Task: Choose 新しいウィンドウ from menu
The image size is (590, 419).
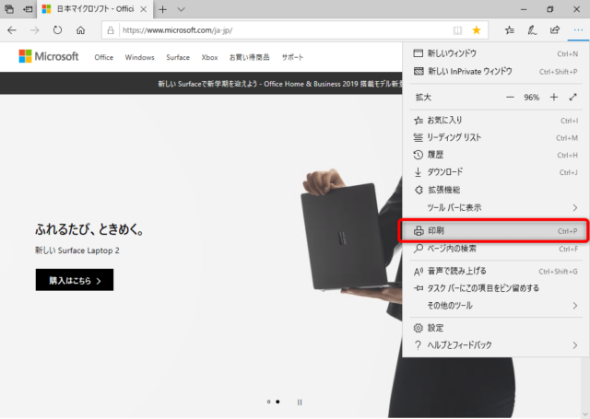Action: click(496, 53)
